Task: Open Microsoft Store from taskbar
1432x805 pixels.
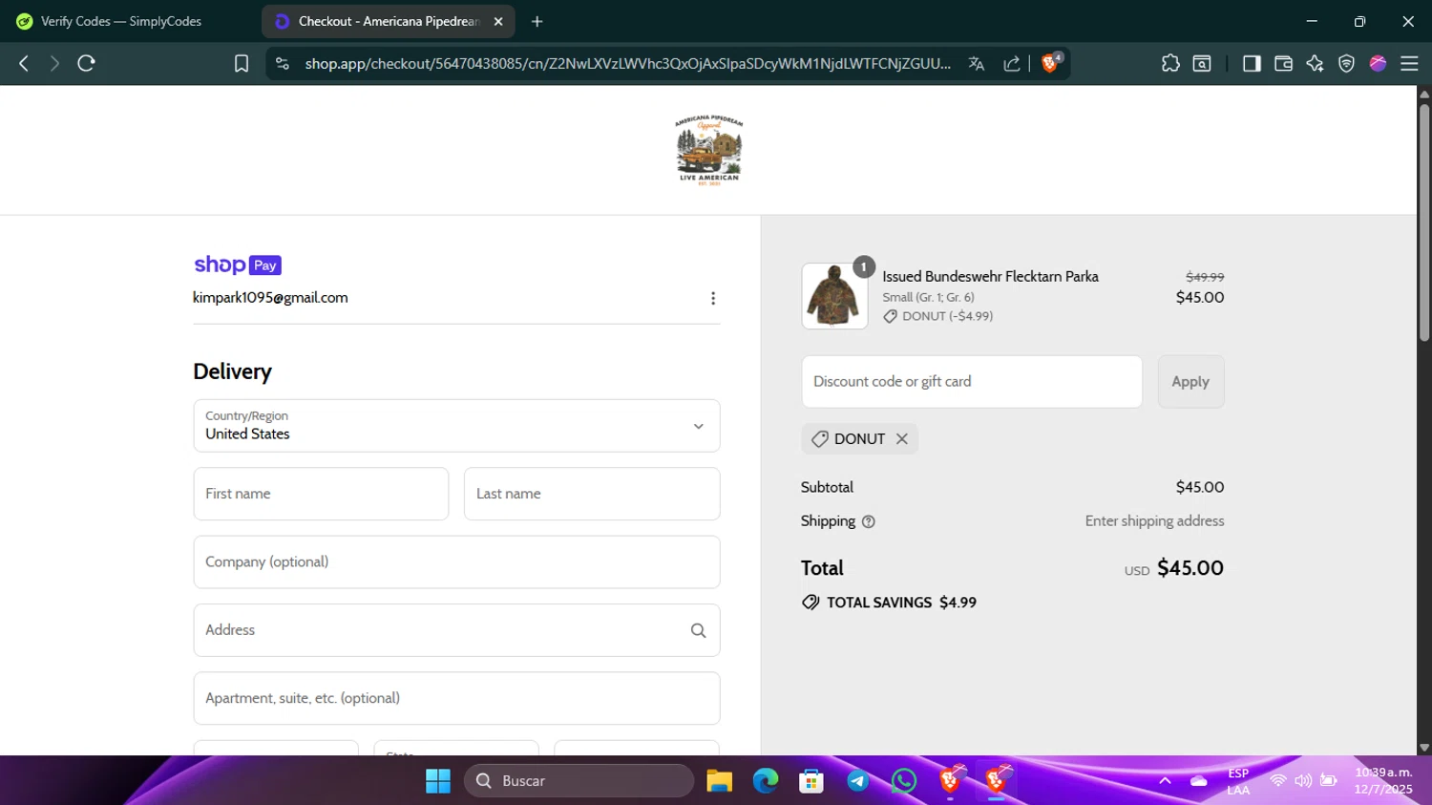Action: tap(811, 781)
